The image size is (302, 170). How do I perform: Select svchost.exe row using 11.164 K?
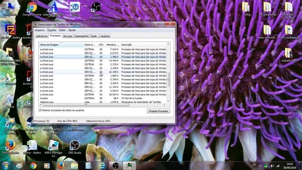coord(102,87)
